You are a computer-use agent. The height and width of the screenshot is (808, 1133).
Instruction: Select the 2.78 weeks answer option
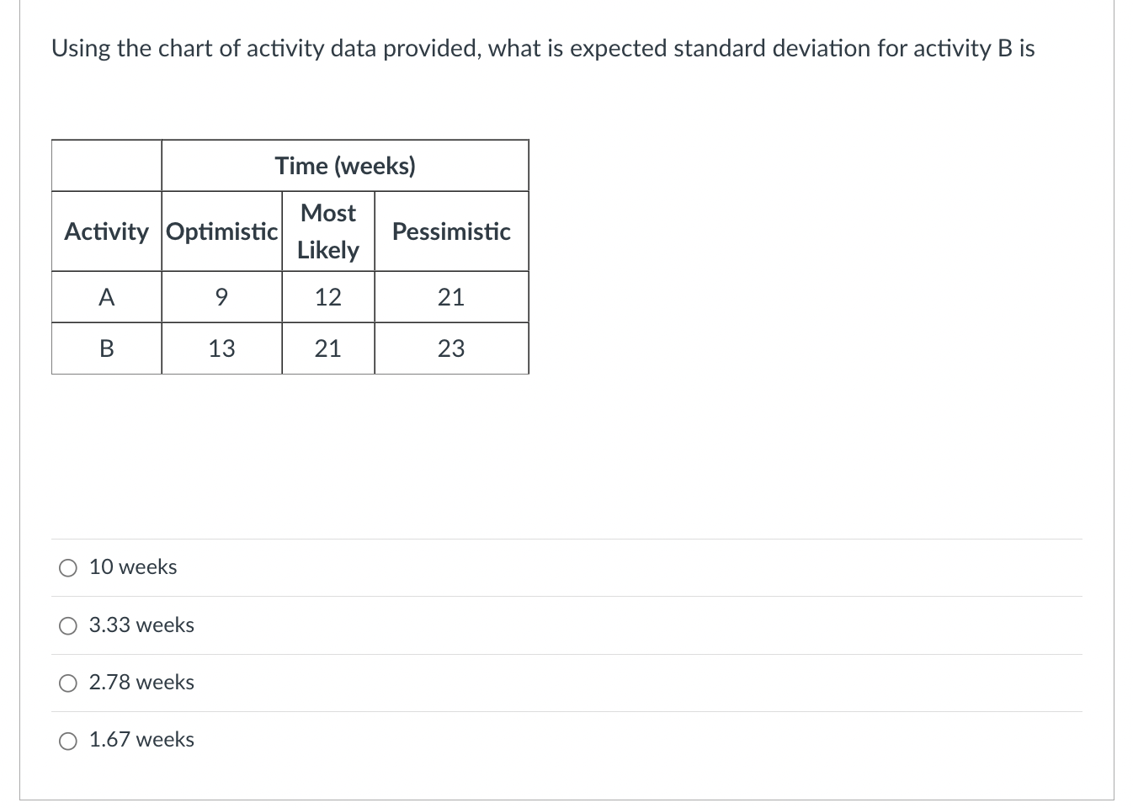tap(68, 683)
